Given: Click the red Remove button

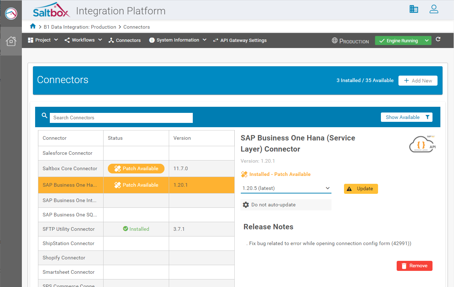Looking at the screenshot, I should pos(415,266).
